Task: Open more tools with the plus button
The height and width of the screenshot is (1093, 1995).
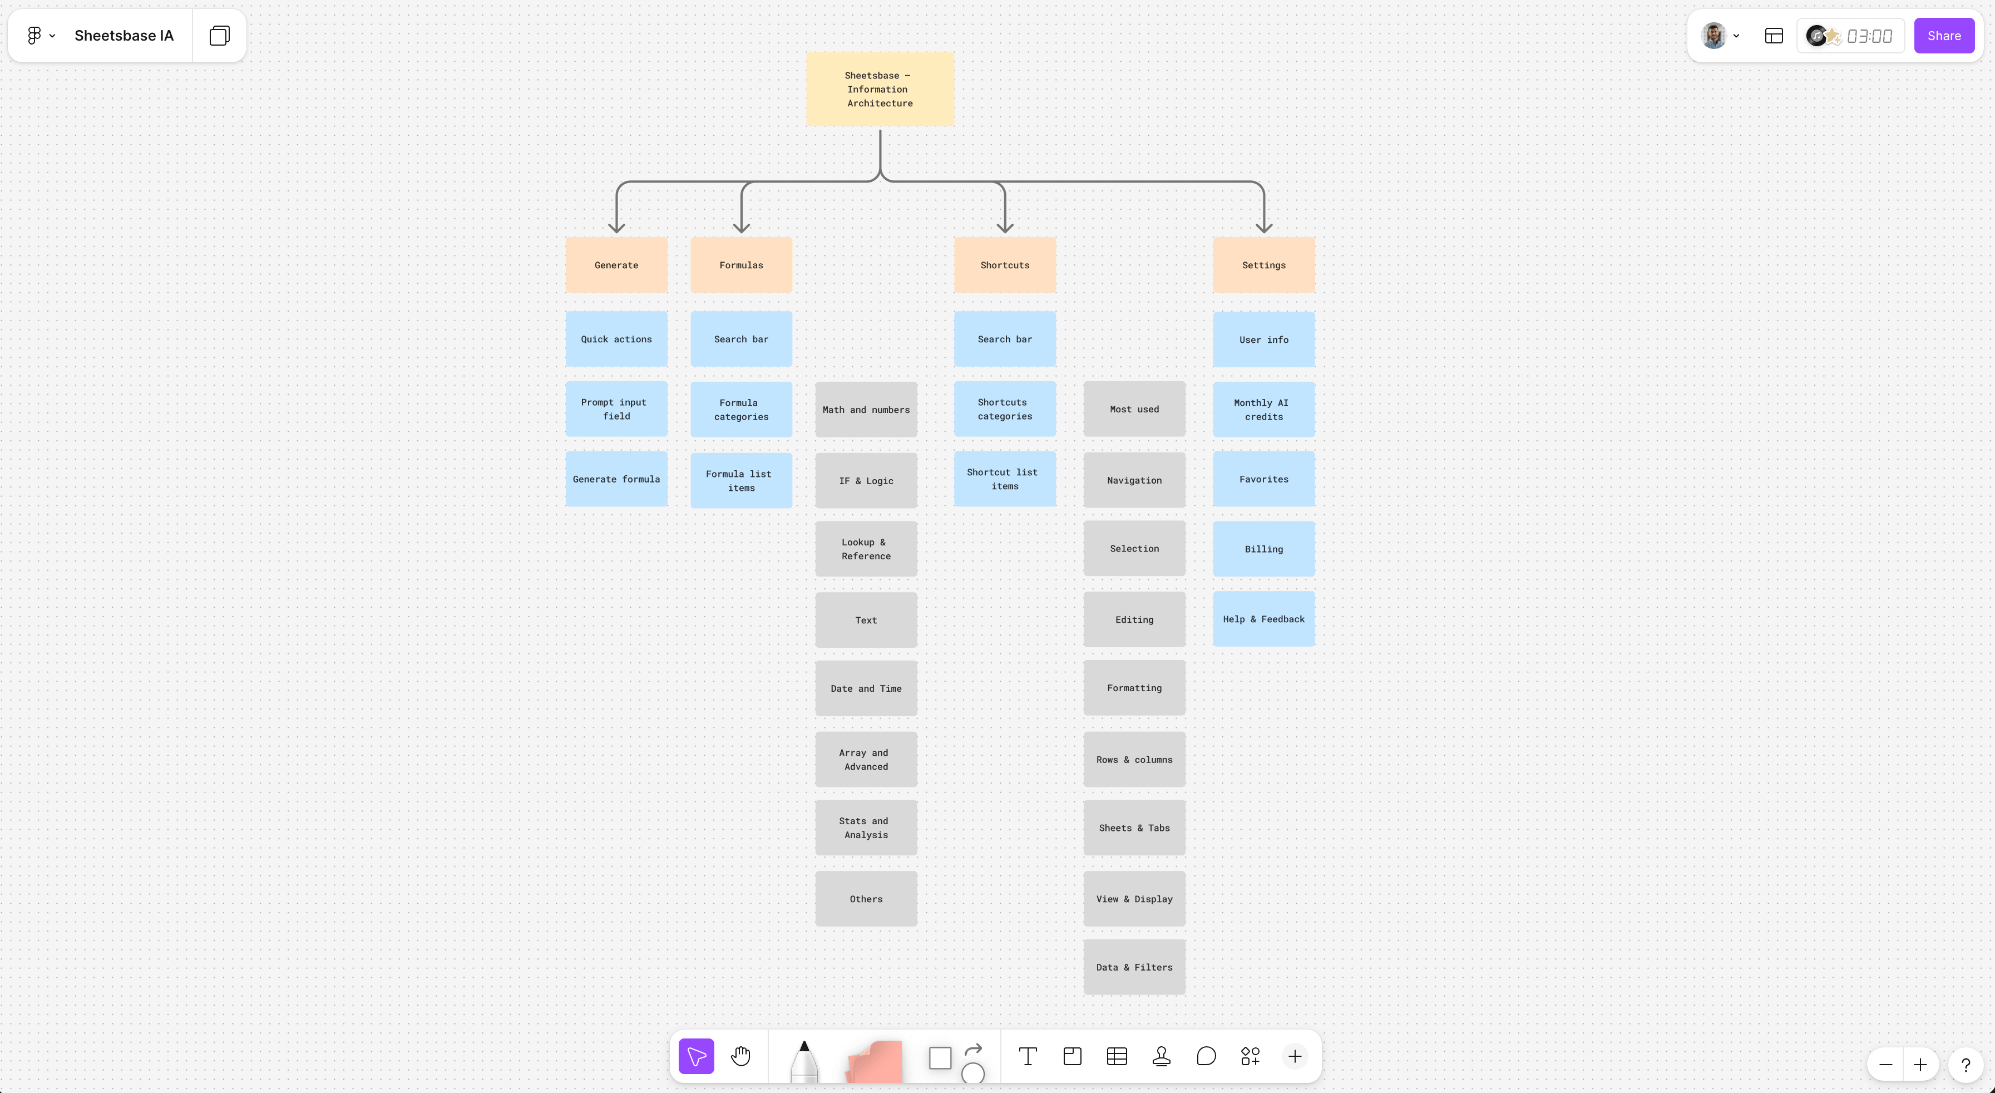Action: (x=1295, y=1056)
